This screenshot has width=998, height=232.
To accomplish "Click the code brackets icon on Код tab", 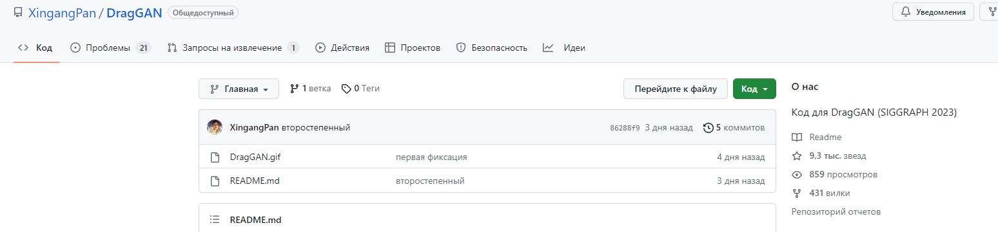I will [23, 48].
